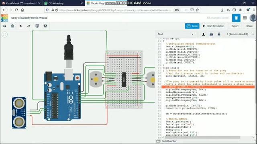Image resolution: width=257 pixels, height=144 pixels.
Task: Toggle notes visibility eye icon
Action: 45,26
